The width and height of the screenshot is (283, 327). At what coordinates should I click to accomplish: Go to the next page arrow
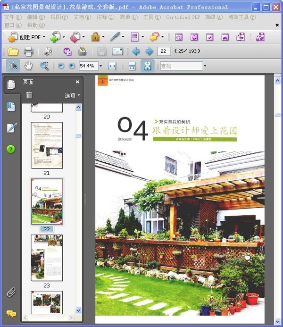(149, 51)
